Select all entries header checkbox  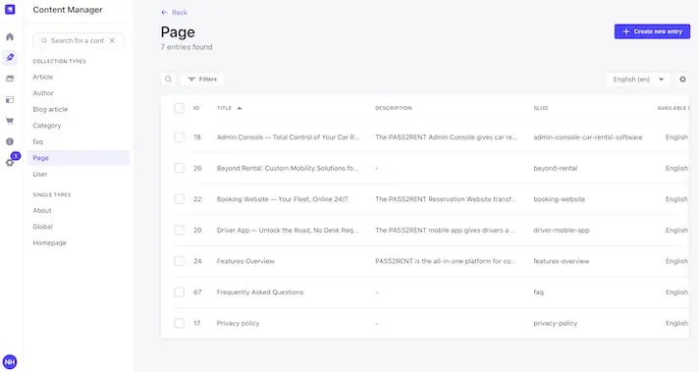click(x=180, y=108)
